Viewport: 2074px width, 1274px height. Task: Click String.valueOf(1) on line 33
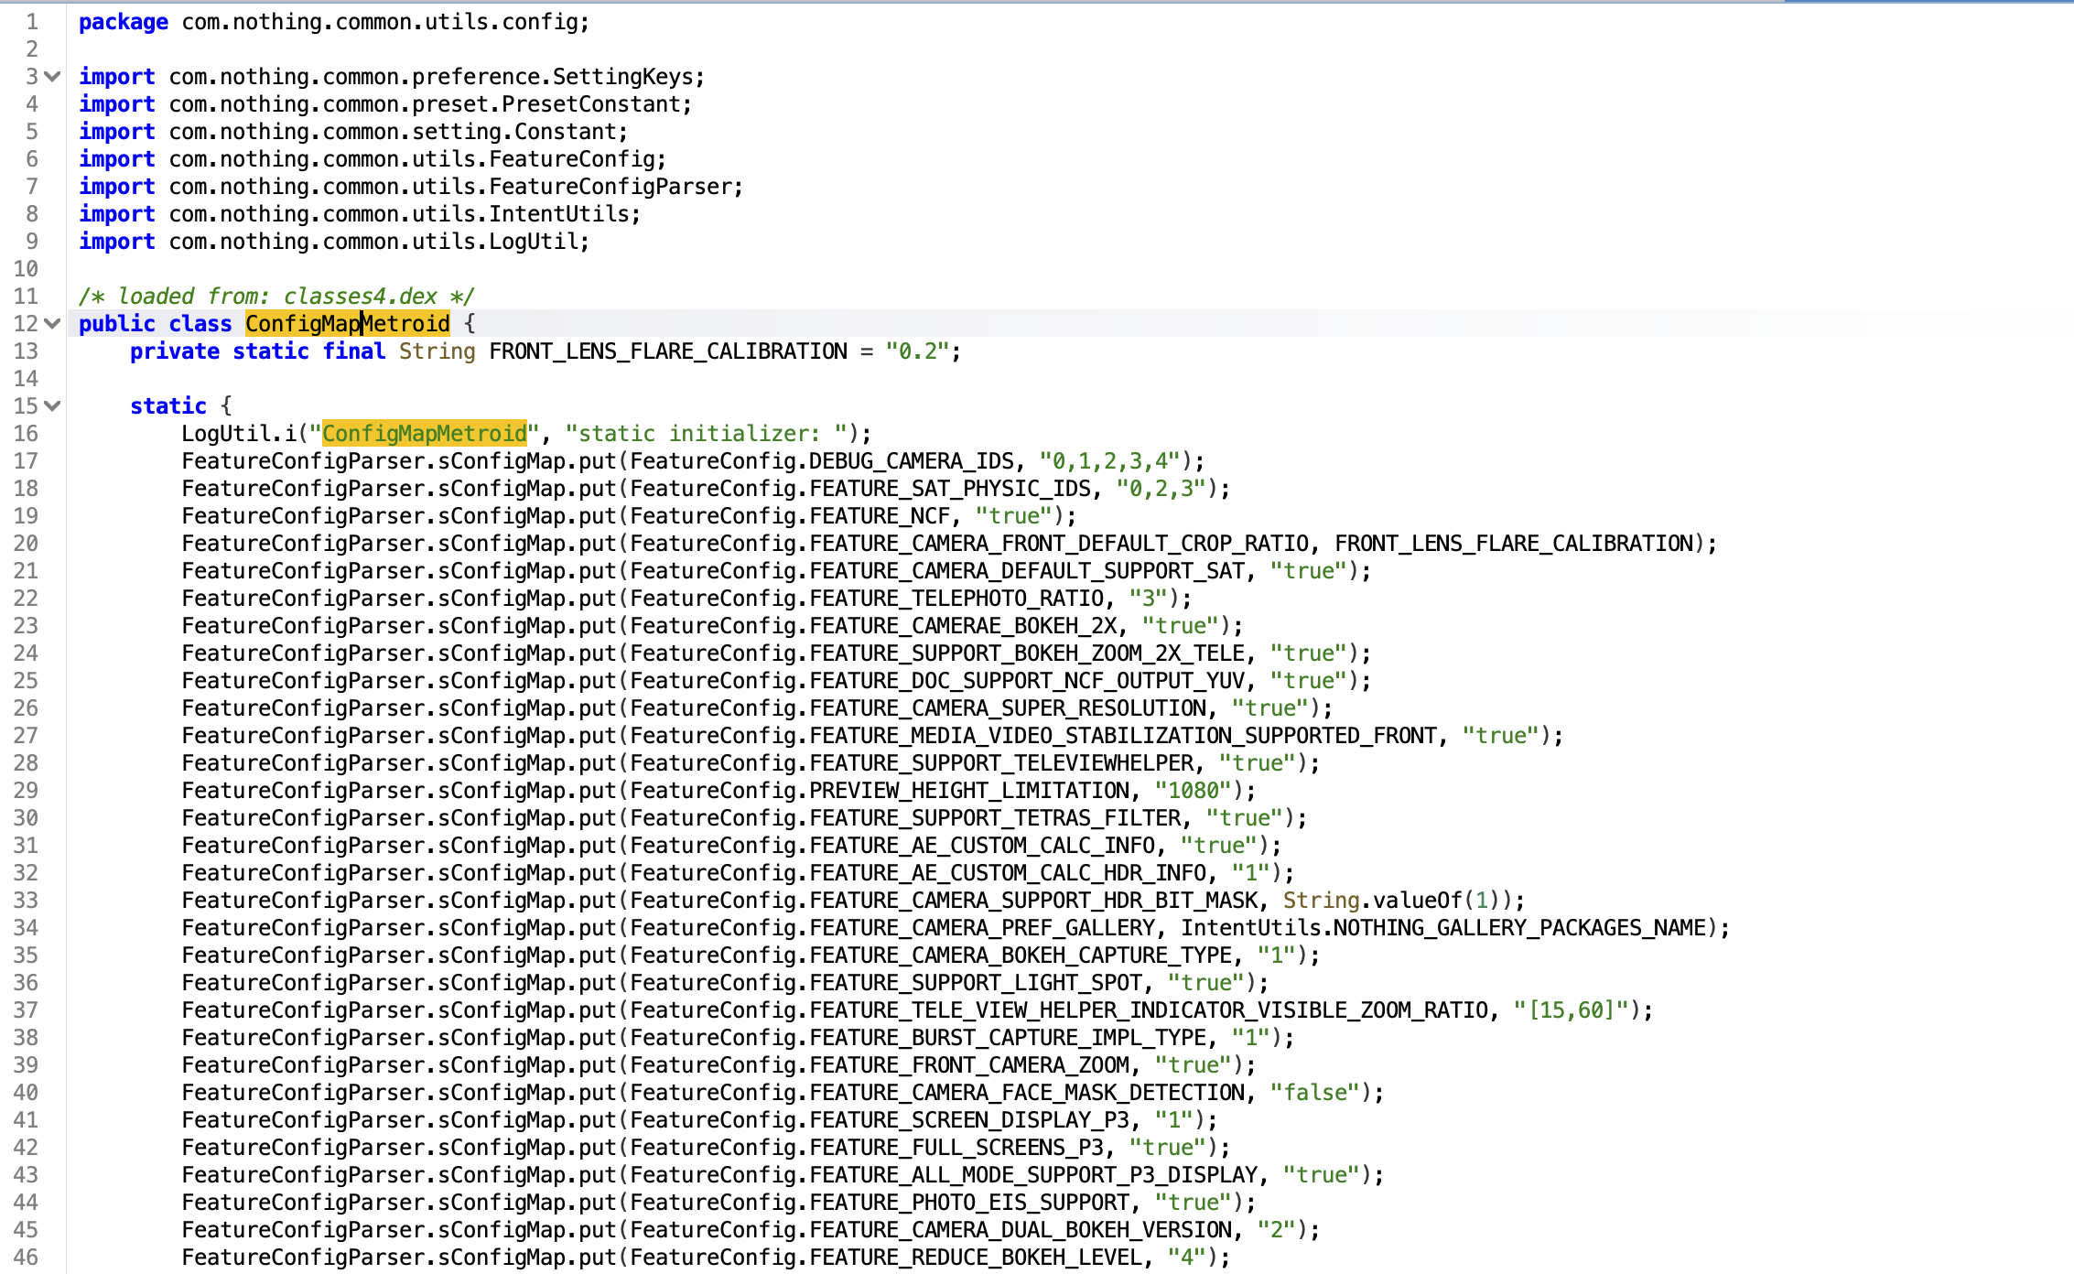(1396, 900)
